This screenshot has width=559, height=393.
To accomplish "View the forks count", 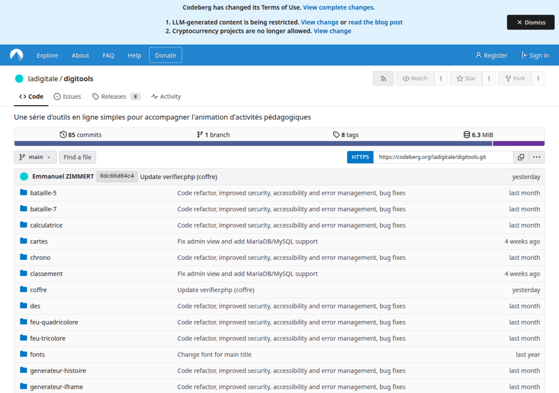I will (538, 79).
